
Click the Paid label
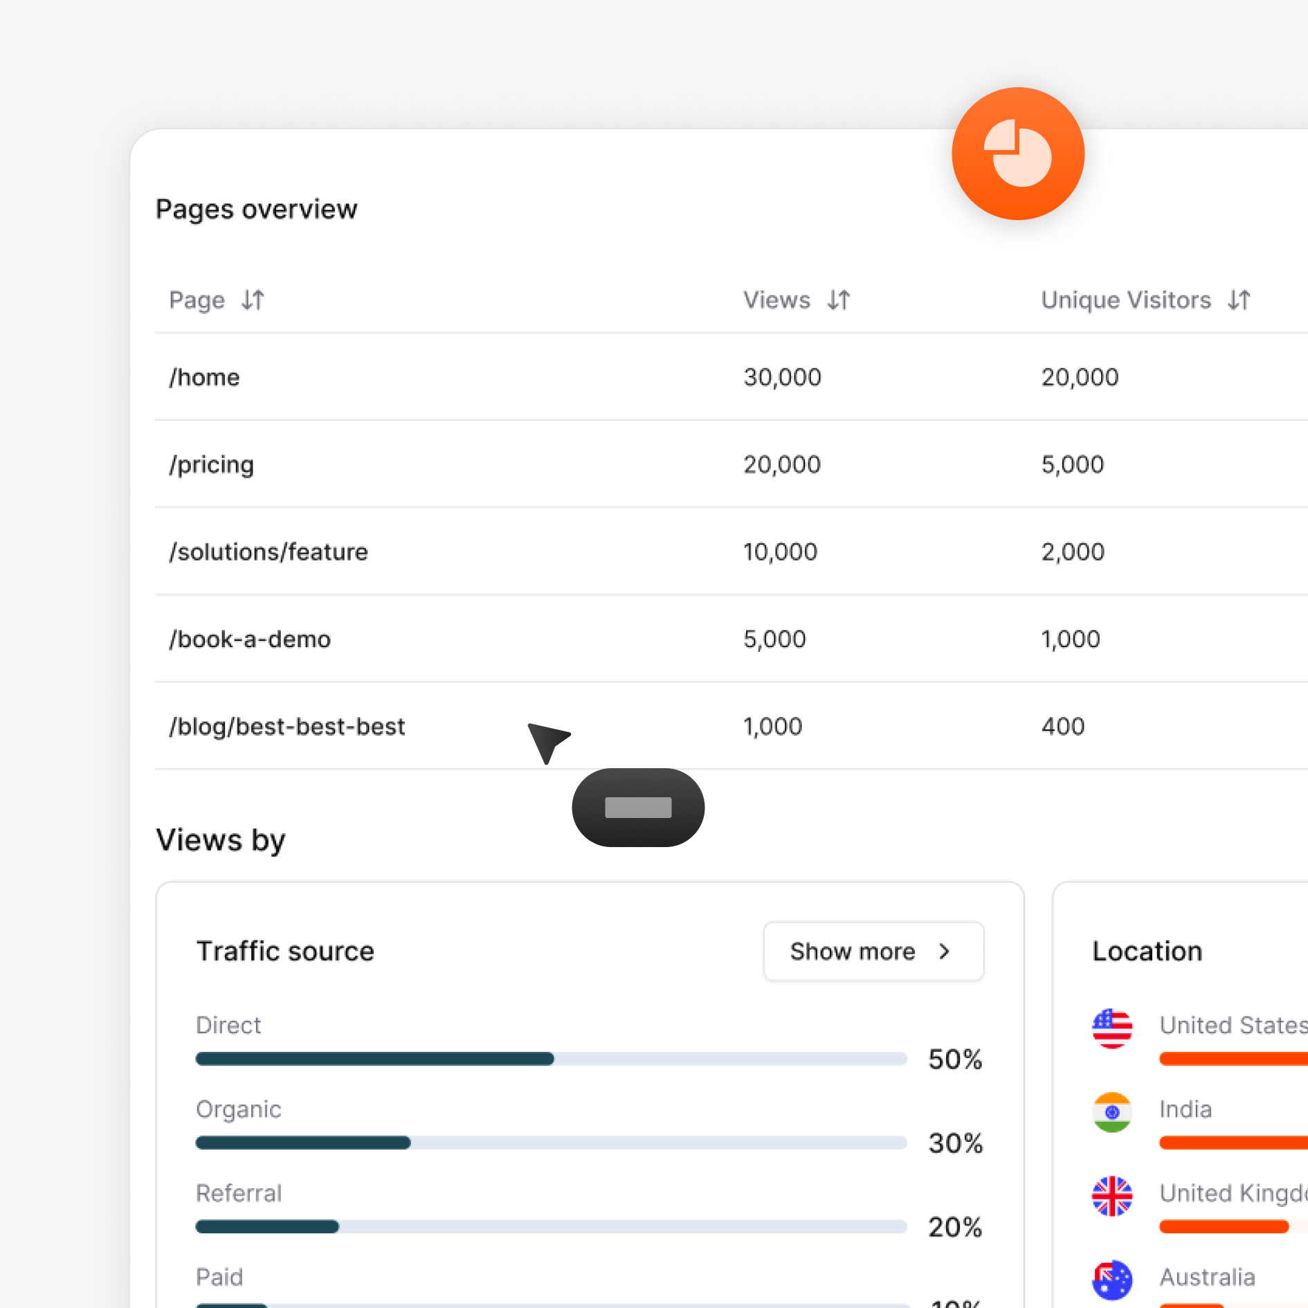point(219,1277)
